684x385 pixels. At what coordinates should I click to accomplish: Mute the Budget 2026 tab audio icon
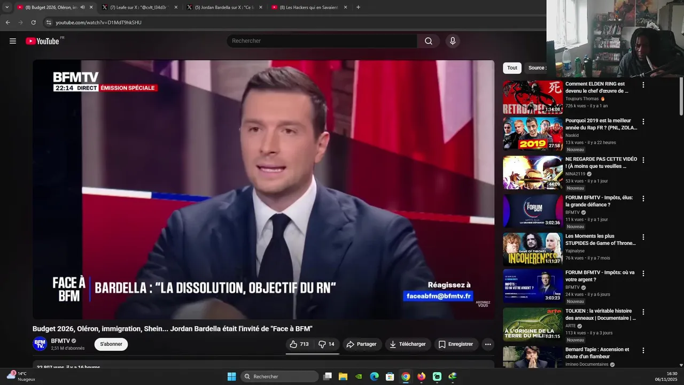tap(82, 7)
